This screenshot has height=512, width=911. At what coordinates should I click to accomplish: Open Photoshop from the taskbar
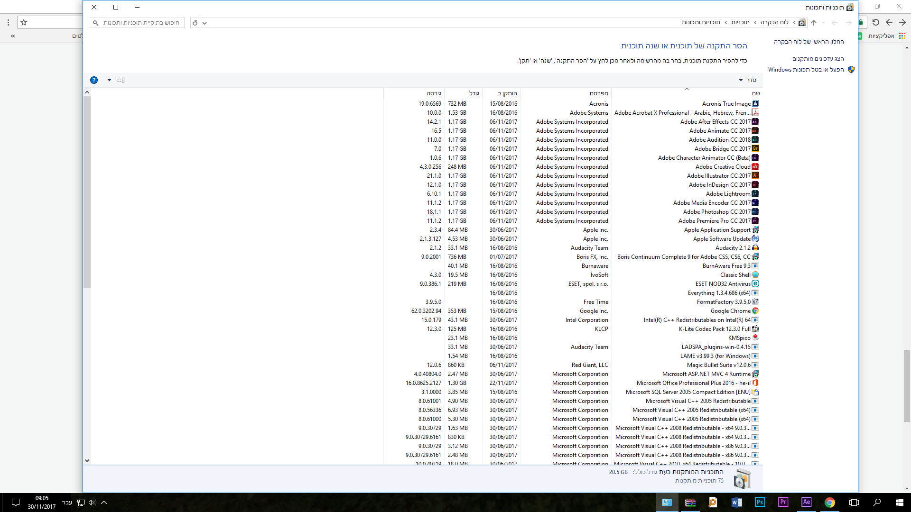[760, 503]
